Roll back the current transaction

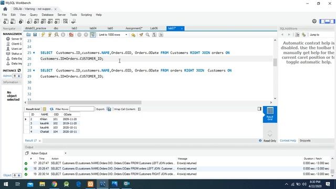coord(86,35)
